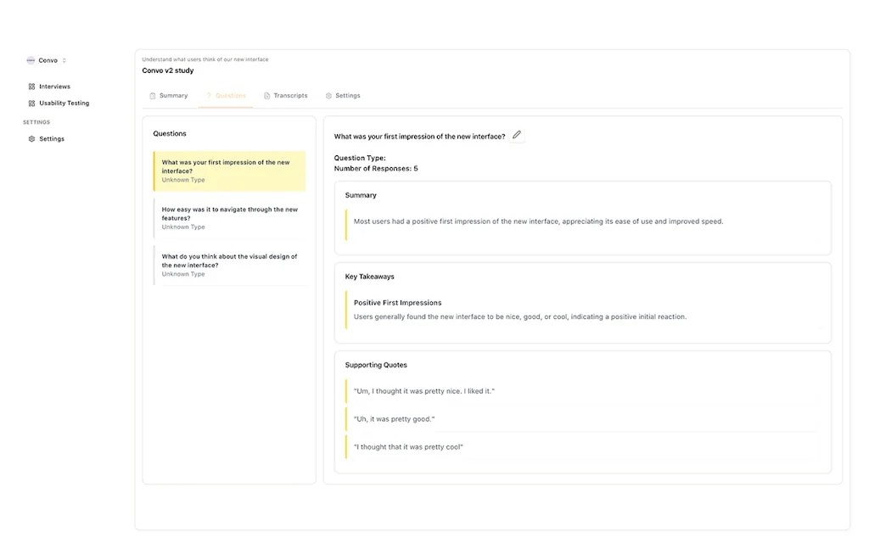
Task: Open the Usability Testing section icon
Action: coord(31,103)
